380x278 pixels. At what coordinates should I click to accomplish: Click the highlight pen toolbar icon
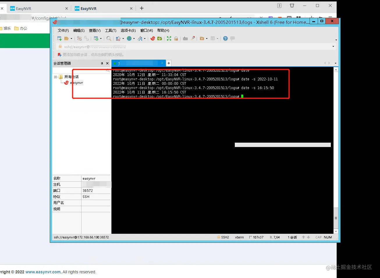point(193,38)
